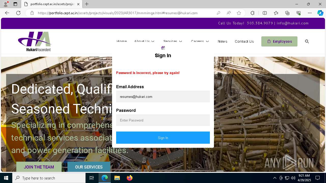Open the profile avatar icon
The image size is (326, 183).
6,4
